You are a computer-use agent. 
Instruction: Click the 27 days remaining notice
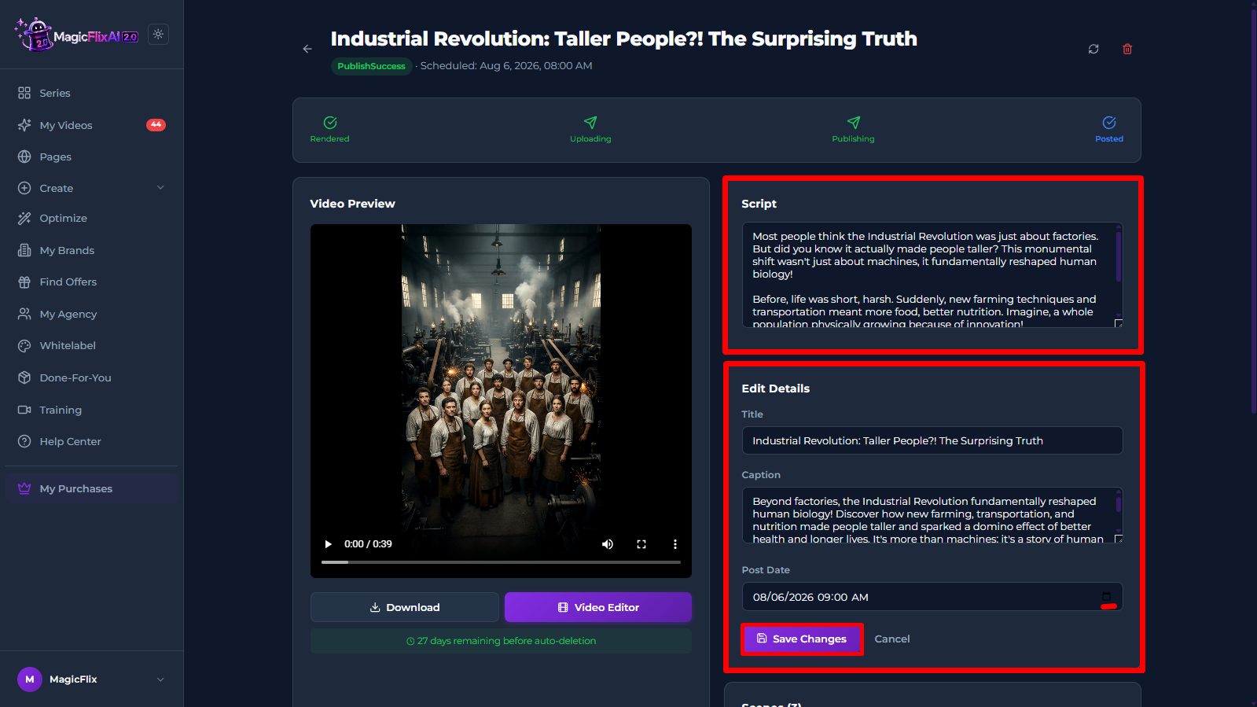coord(501,641)
